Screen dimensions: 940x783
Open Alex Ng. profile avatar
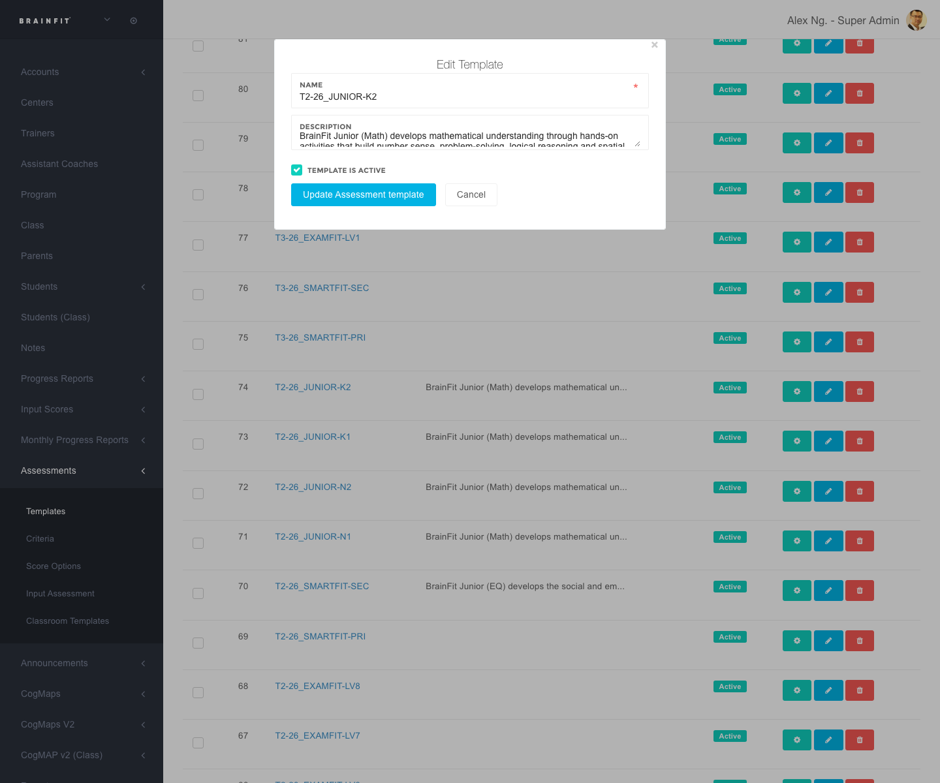916,20
